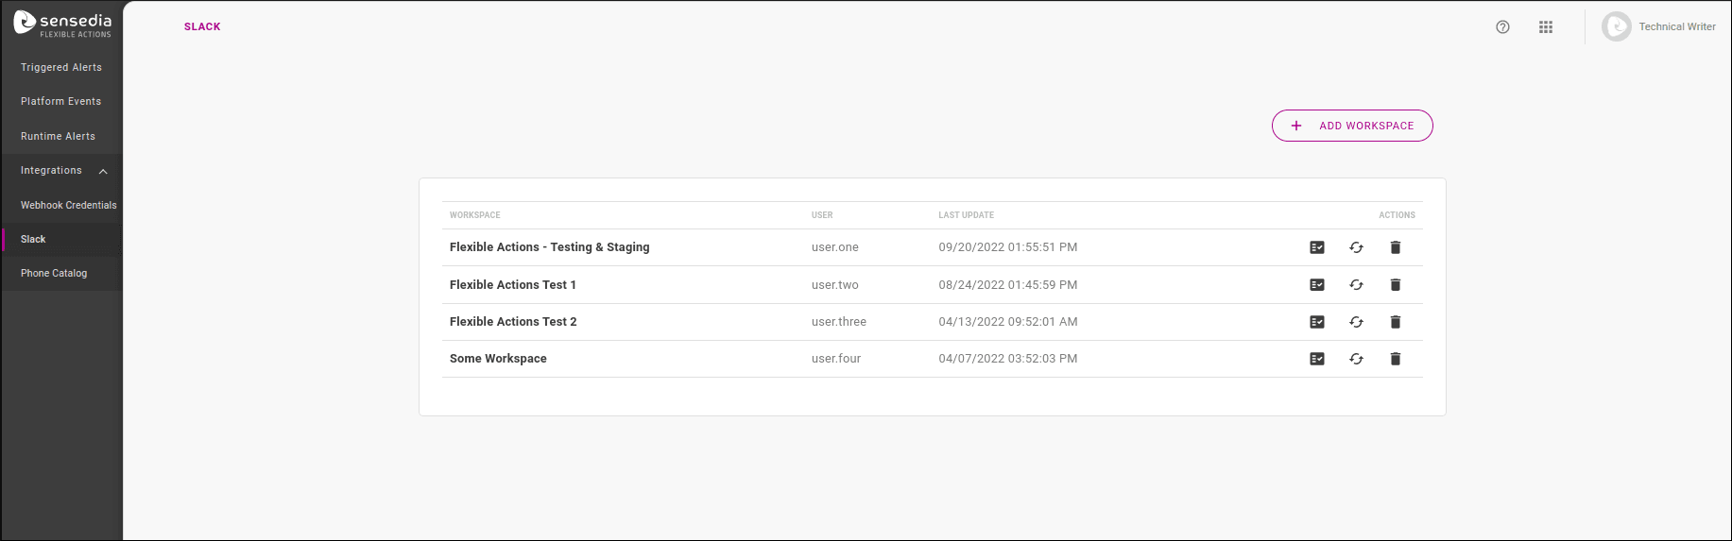Open channel list for Flexible Actions Test 2

(x=1317, y=322)
